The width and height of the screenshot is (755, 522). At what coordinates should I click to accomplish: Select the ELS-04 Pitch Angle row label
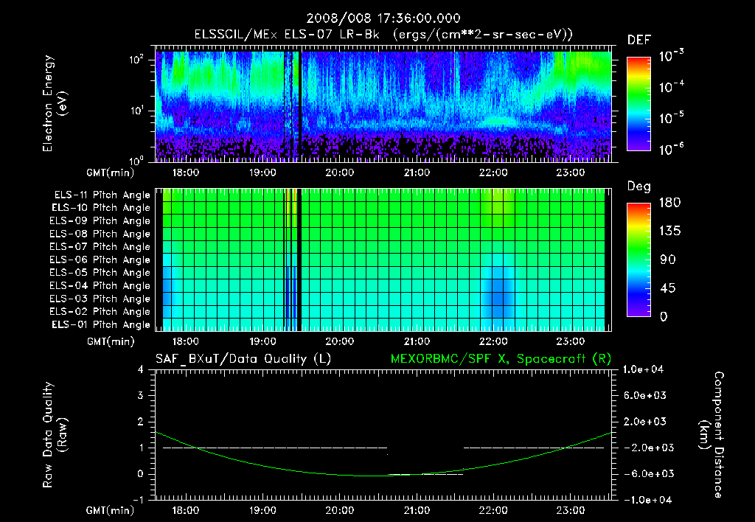pyautogui.click(x=100, y=285)
